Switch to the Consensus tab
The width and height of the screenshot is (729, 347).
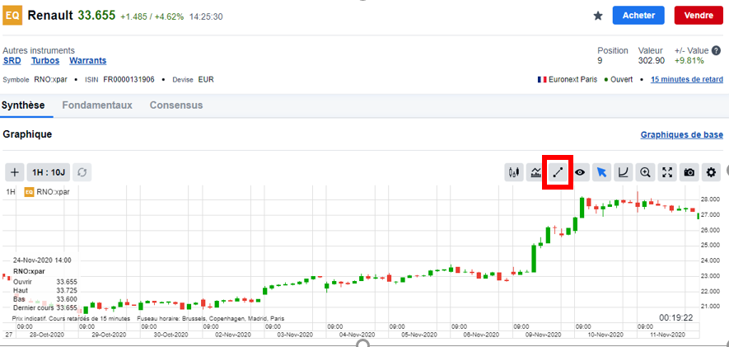tap(176, 106)
